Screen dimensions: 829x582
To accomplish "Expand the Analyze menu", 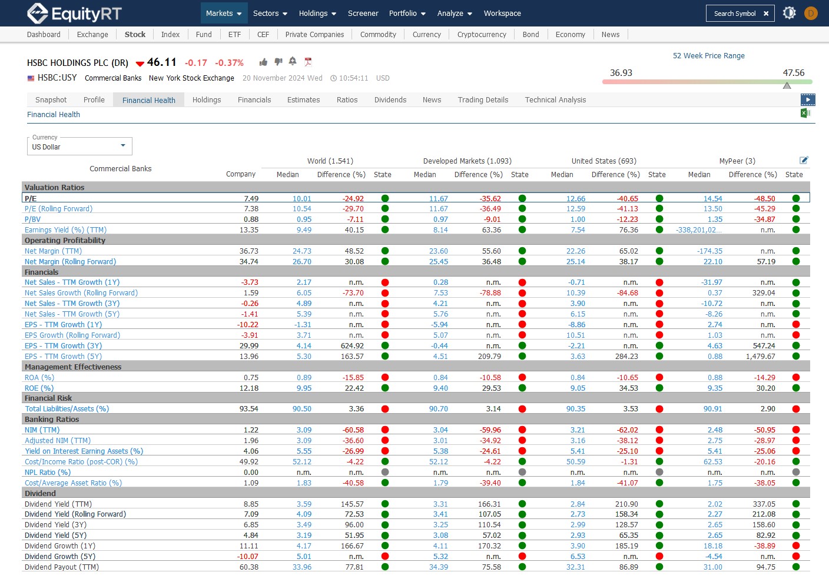I will tap(455, 13).
